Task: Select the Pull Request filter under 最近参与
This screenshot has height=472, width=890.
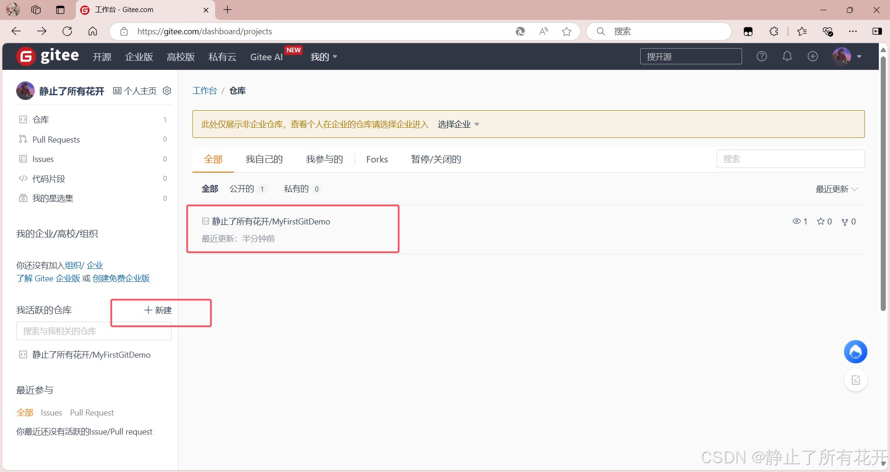Action: (x=92, y=412)
